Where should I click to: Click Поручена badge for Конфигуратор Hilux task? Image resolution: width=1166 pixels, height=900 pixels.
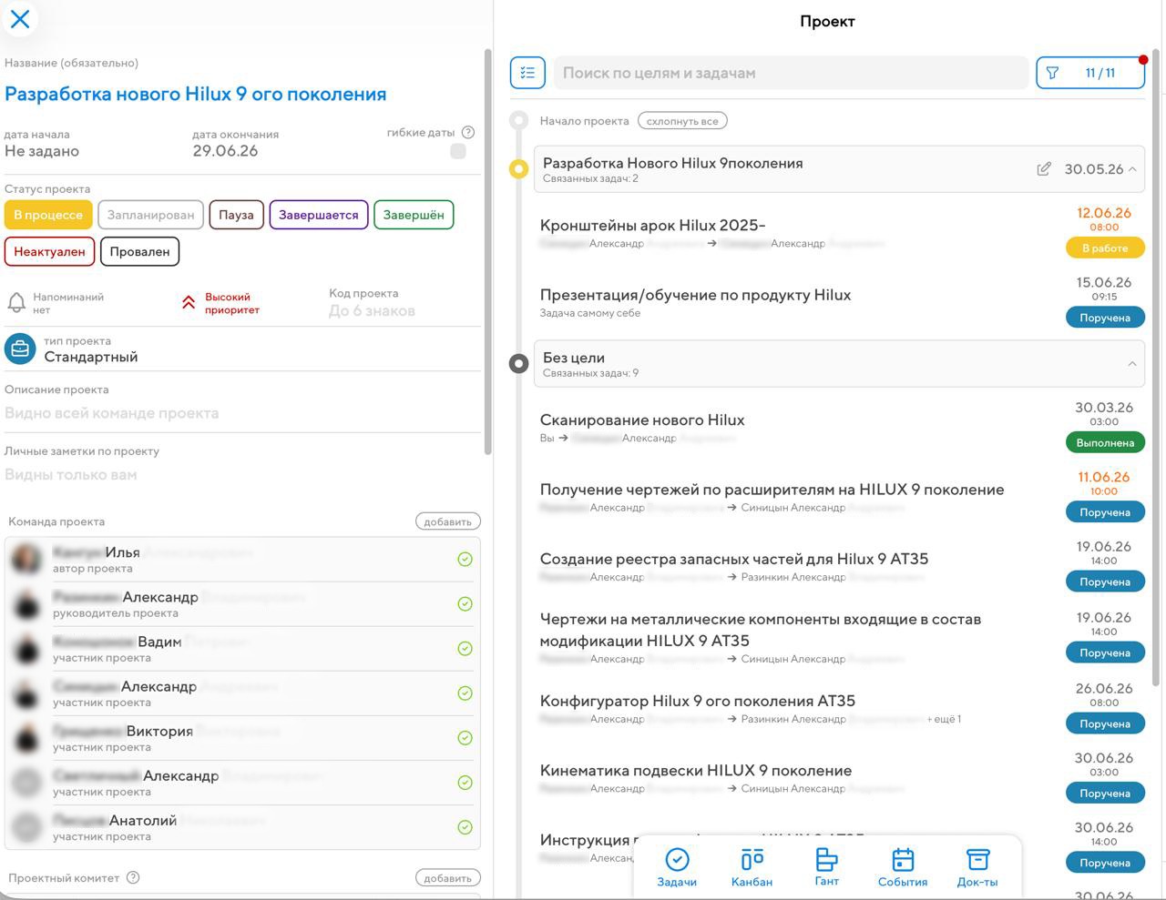point(1105,723)
